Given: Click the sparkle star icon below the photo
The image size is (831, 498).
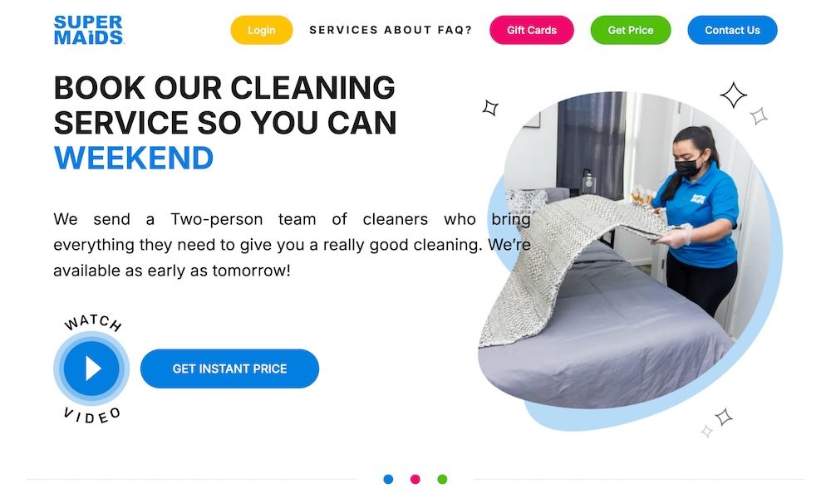Looking at the screenshot, I should pos(724,417).
